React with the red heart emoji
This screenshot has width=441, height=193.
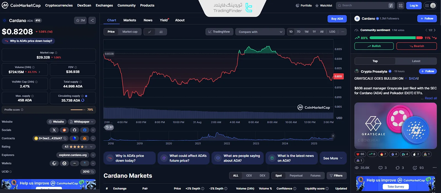[x=360, y=154]
